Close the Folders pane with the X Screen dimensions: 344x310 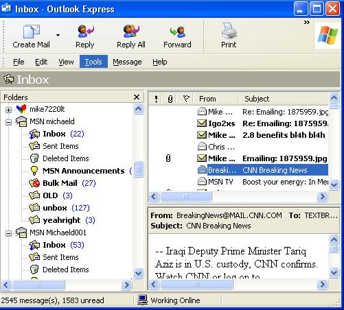click(137, 97)
